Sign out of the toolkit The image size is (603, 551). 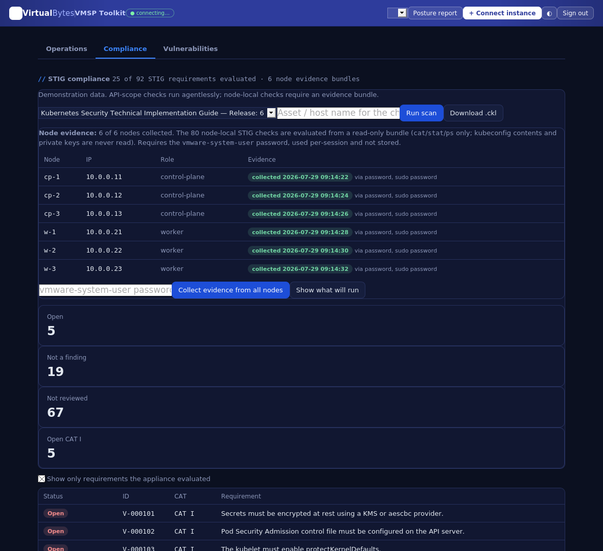(575, 13)
